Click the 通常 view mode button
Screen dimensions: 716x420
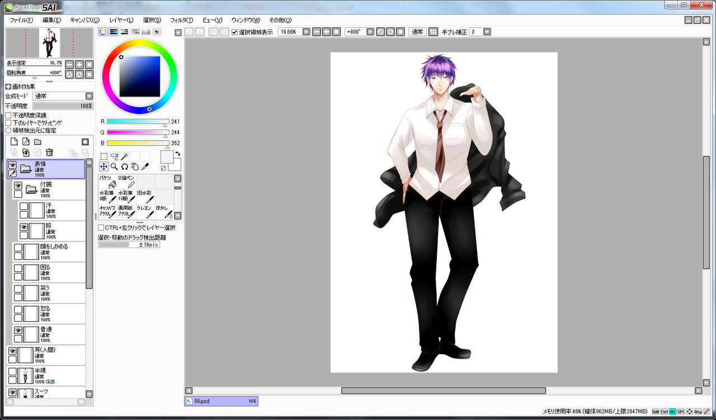pos(417,32)
